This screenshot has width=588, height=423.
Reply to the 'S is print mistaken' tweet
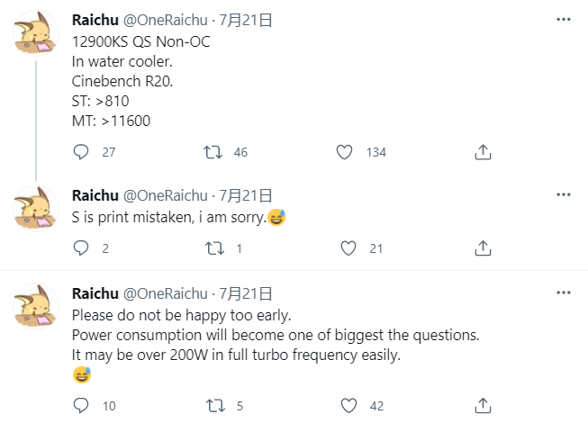81,248
